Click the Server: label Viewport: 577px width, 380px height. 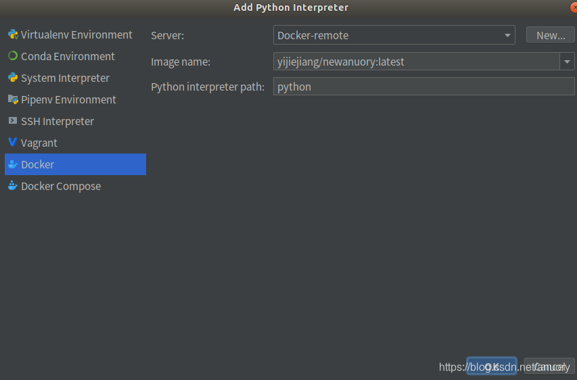(x=168, y=36)
